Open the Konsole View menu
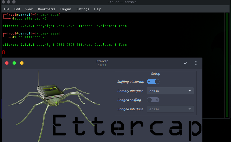Image resolution: width=231 pixels, height=142 pixels. pyautogui.click(x=29, y=9)
